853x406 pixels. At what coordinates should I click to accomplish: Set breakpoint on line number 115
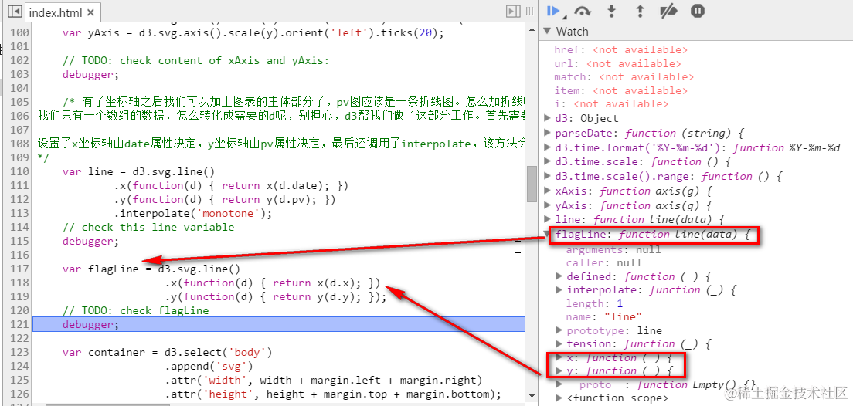(x=19, y=241)
